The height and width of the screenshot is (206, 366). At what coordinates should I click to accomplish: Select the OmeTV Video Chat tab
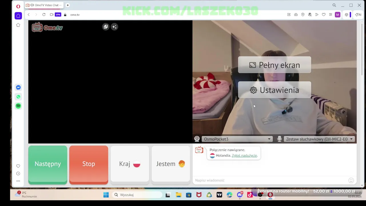click(x=44, y=5)
